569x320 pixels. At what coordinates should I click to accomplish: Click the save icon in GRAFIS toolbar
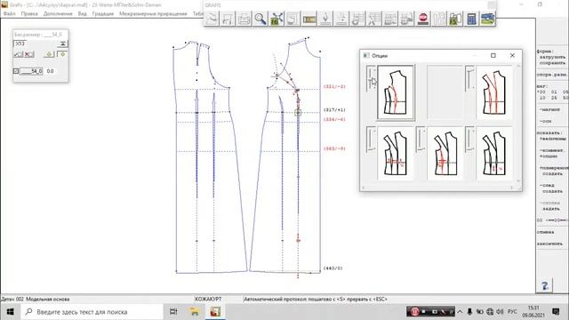tap(228, 19)
